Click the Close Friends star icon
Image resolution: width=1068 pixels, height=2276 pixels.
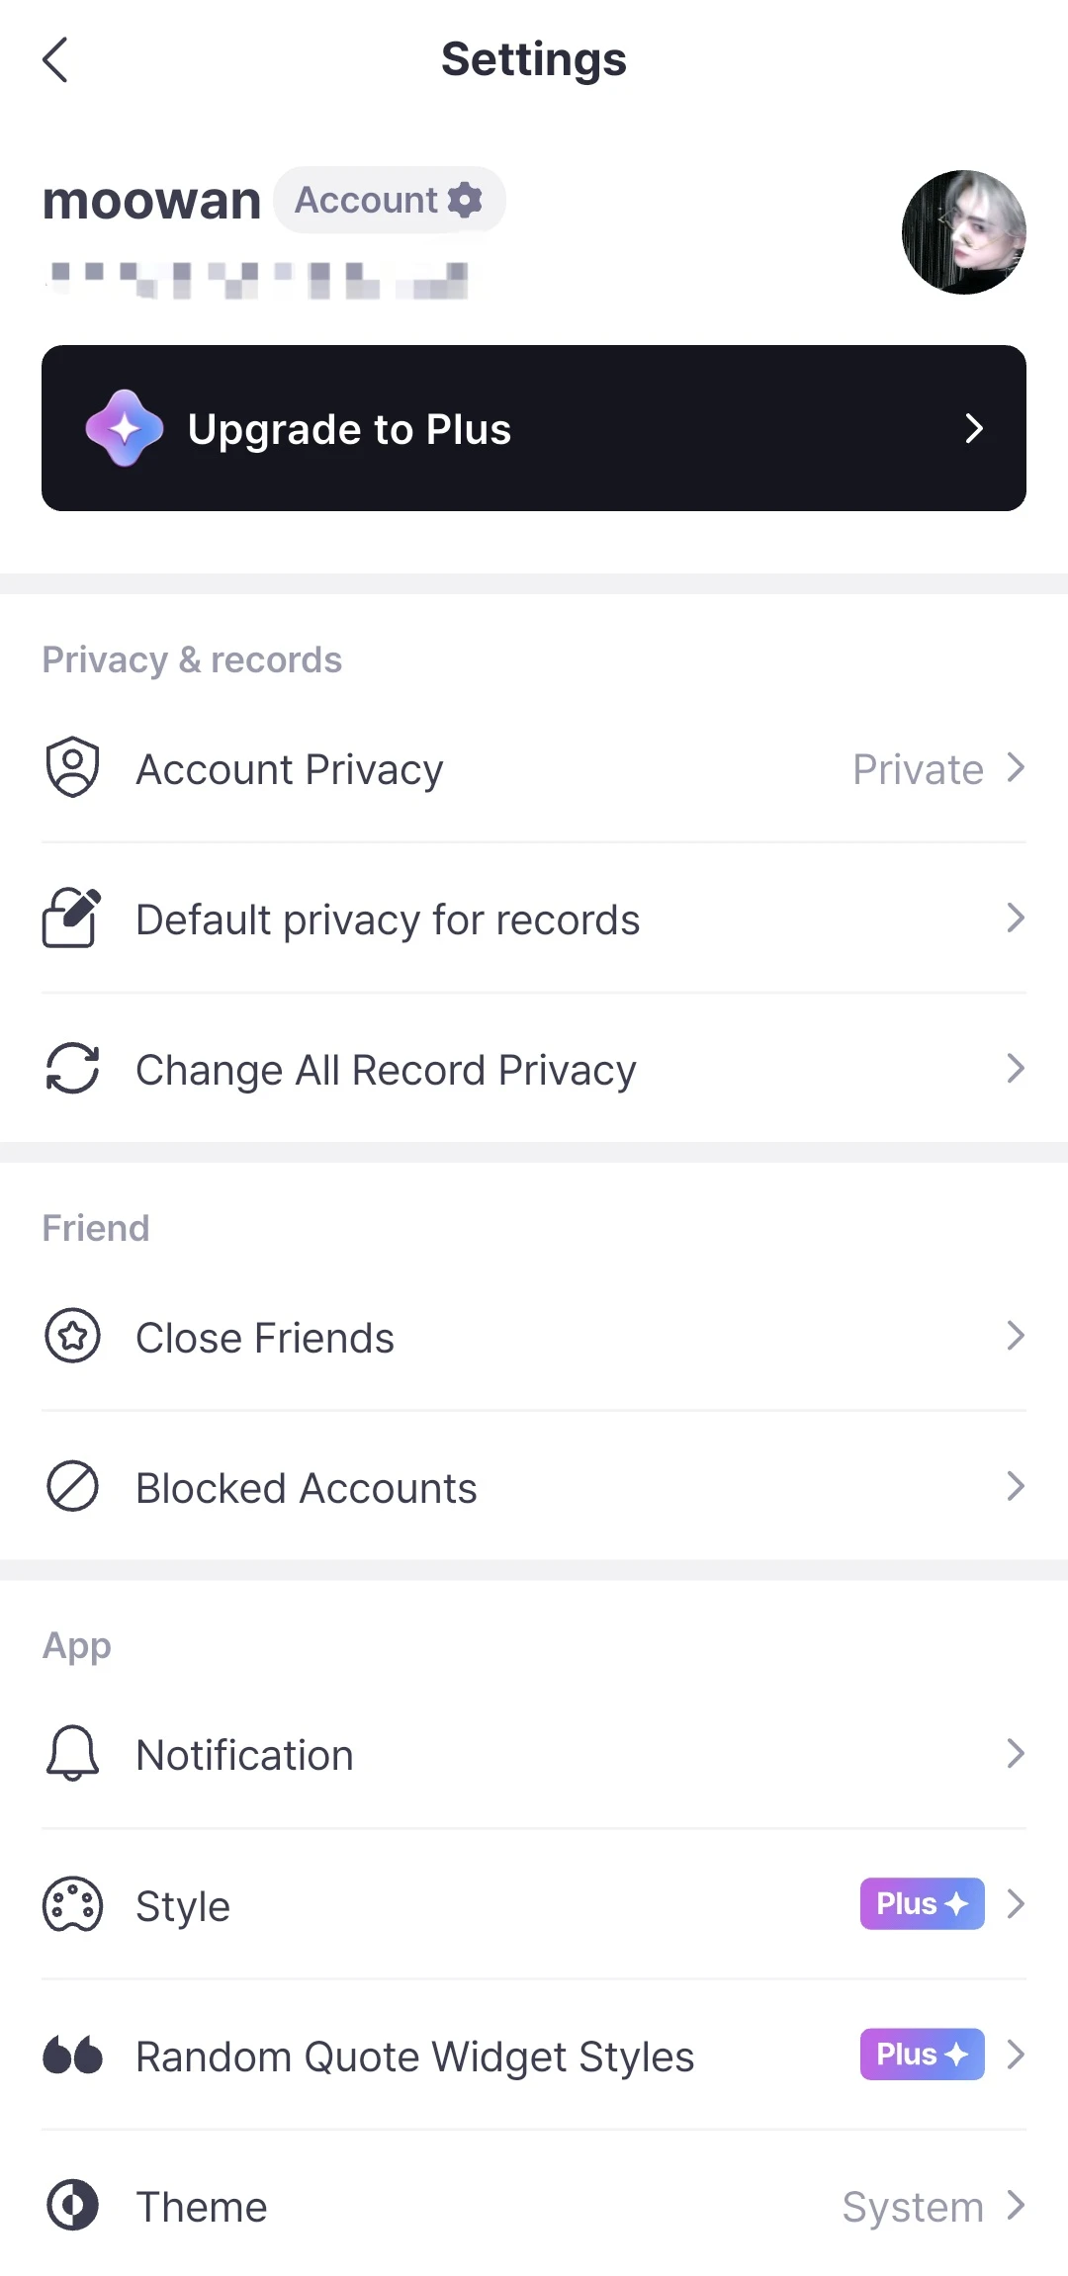[x=72, y=1336]
